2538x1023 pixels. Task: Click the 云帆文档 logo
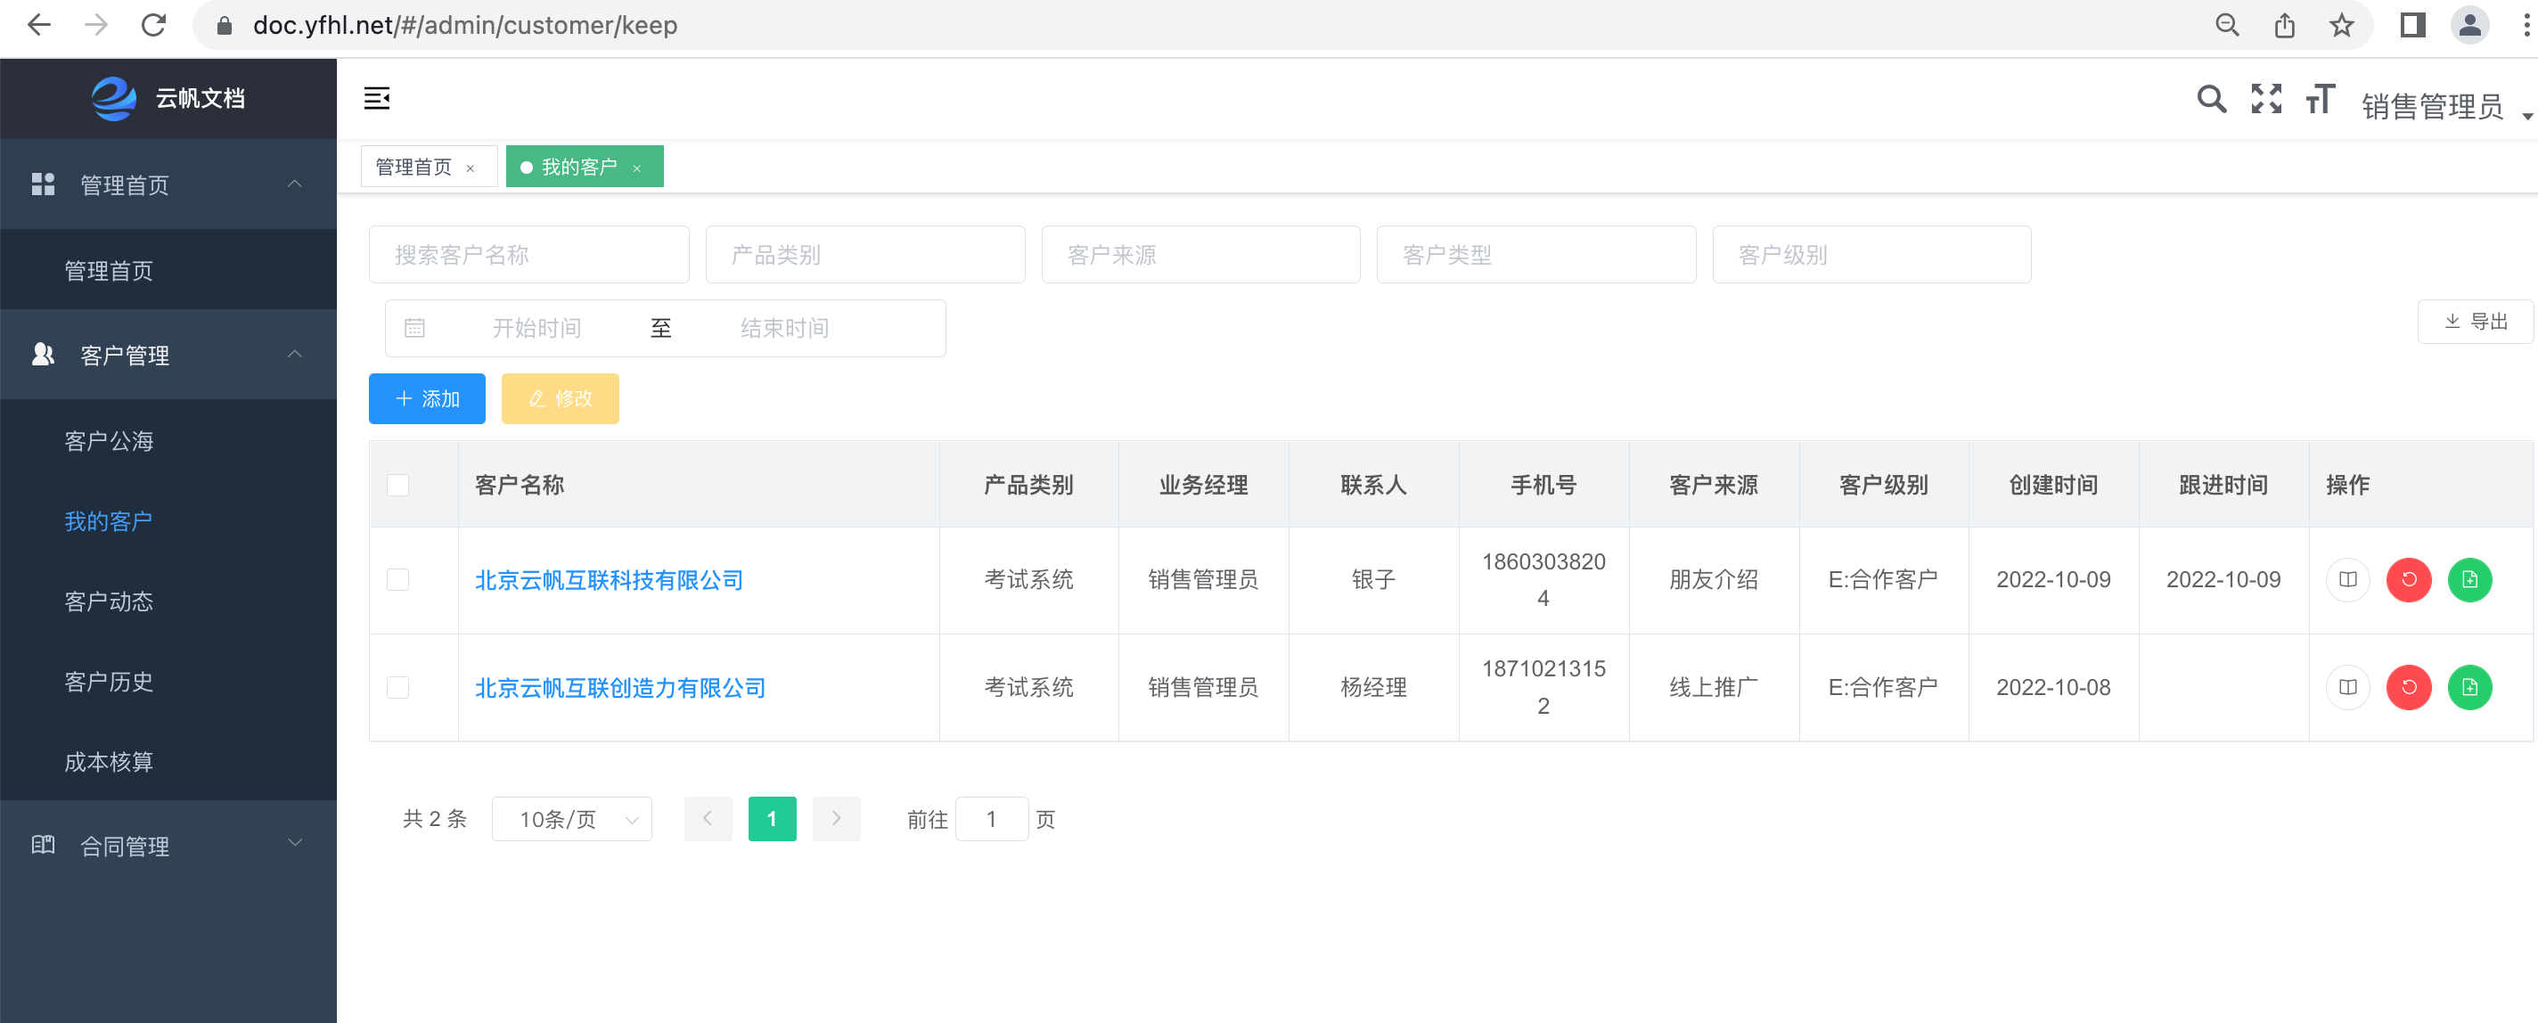coord(168,99)
